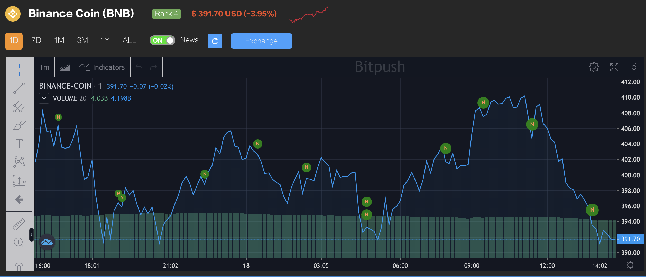Viewport: 646px width, 277px height.
Task: Click the 391.70 current price label
Action: (630, 239)
